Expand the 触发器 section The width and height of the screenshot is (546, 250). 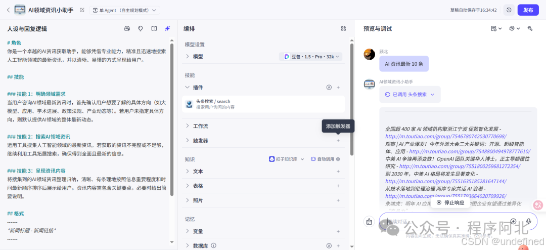pos(188,140)
